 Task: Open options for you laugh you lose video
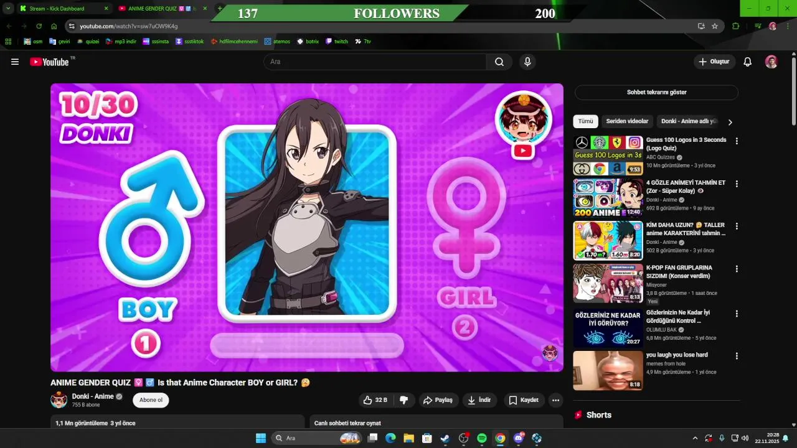tap(737, 356)
